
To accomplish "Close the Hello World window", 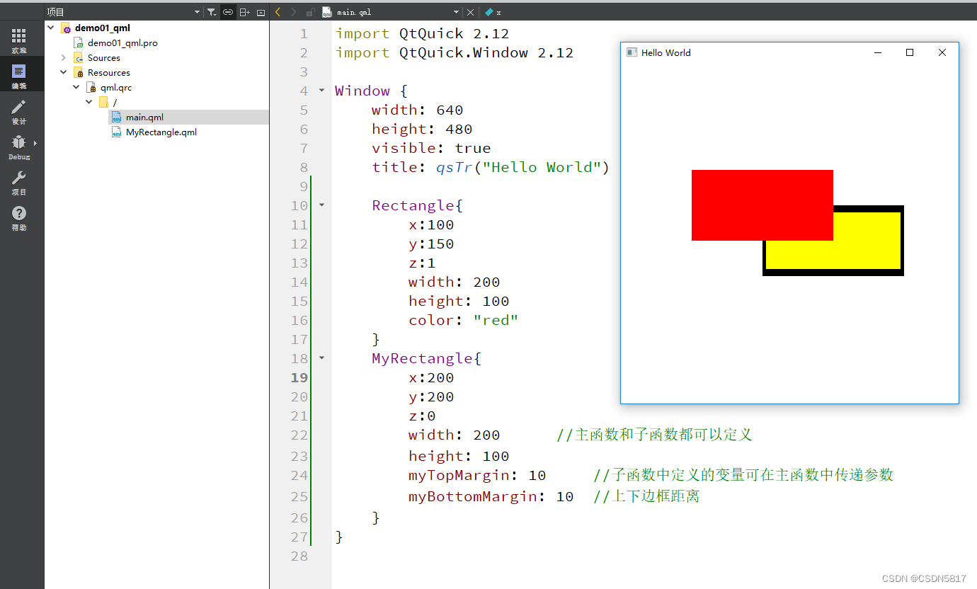I will 942,52.
